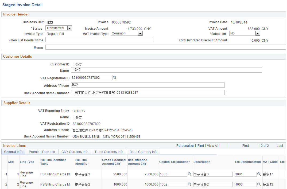Image resolution: width=287 pixels, height=189 pixels.
Task: Select the Base Currency Info tab
Action: pos(143,152)
